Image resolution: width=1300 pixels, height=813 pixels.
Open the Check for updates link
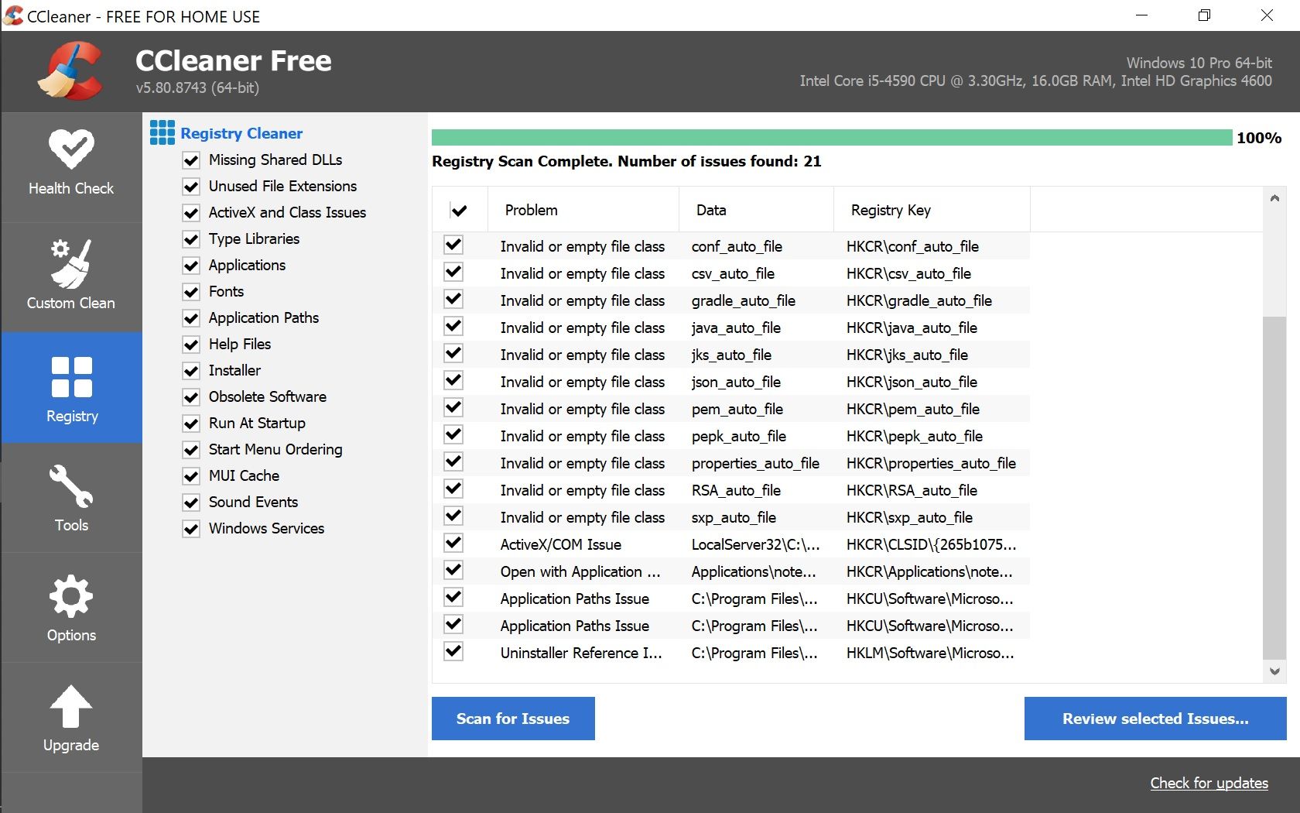1209,783
